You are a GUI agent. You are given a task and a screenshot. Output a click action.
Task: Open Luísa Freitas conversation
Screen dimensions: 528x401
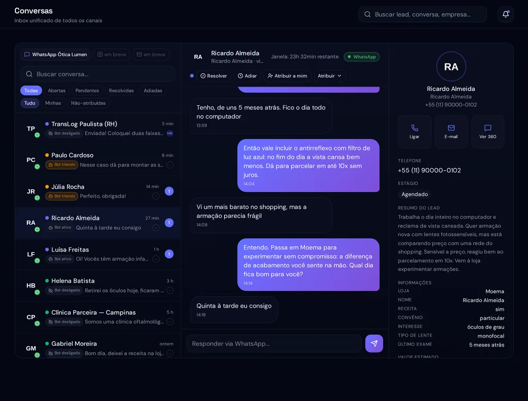coord(97,254)
